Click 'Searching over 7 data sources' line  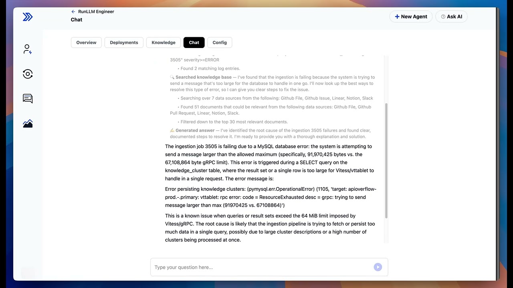pos(277,98)
